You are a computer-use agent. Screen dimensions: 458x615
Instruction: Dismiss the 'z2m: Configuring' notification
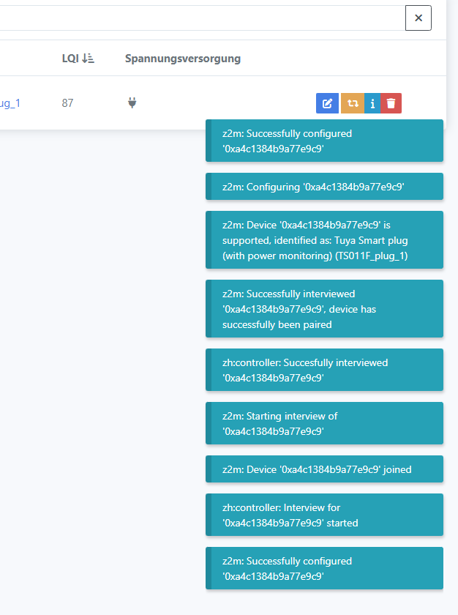coord(324,187)
